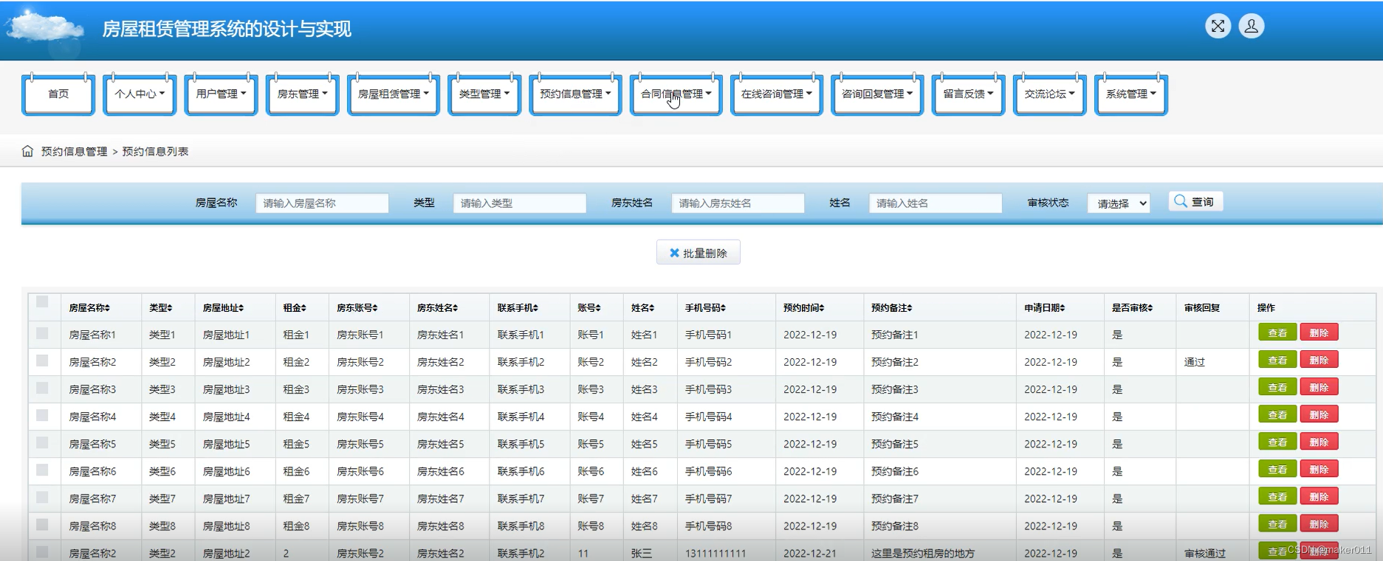Image resolution: width=1383 pixels, height=561 pixels.
Task: Click 删除 for row 房屋名称4
Action: [1319, 414]
